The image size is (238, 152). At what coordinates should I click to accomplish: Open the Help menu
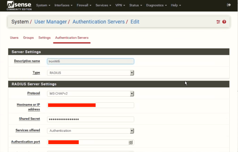[x=176, y=5]
